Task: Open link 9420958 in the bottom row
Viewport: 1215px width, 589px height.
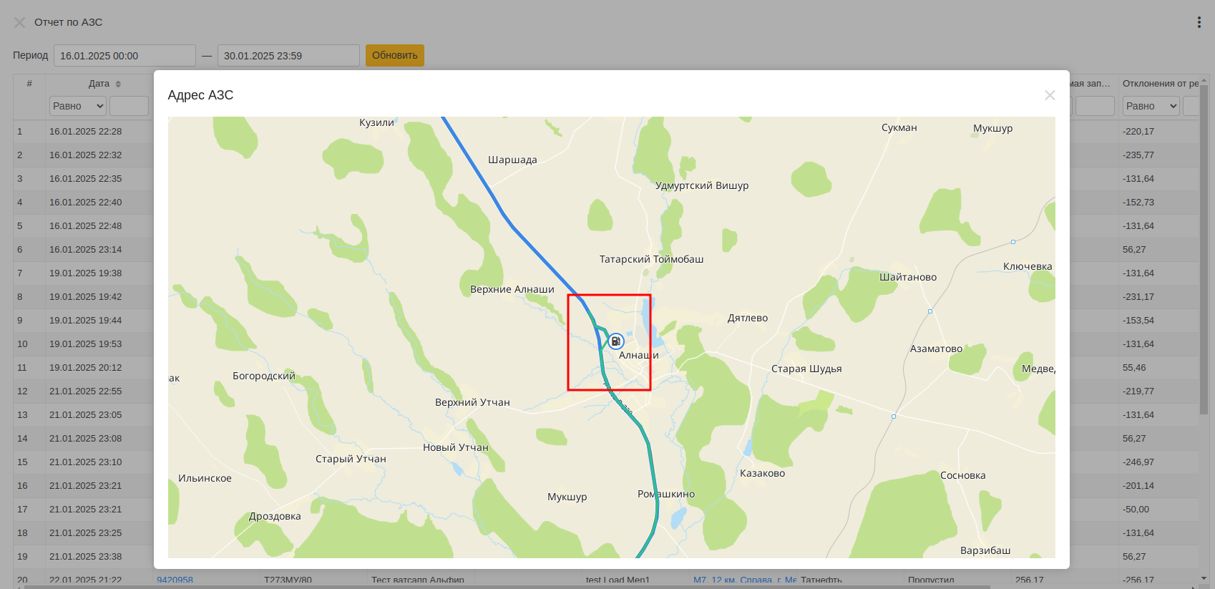Action: point(175,580)
